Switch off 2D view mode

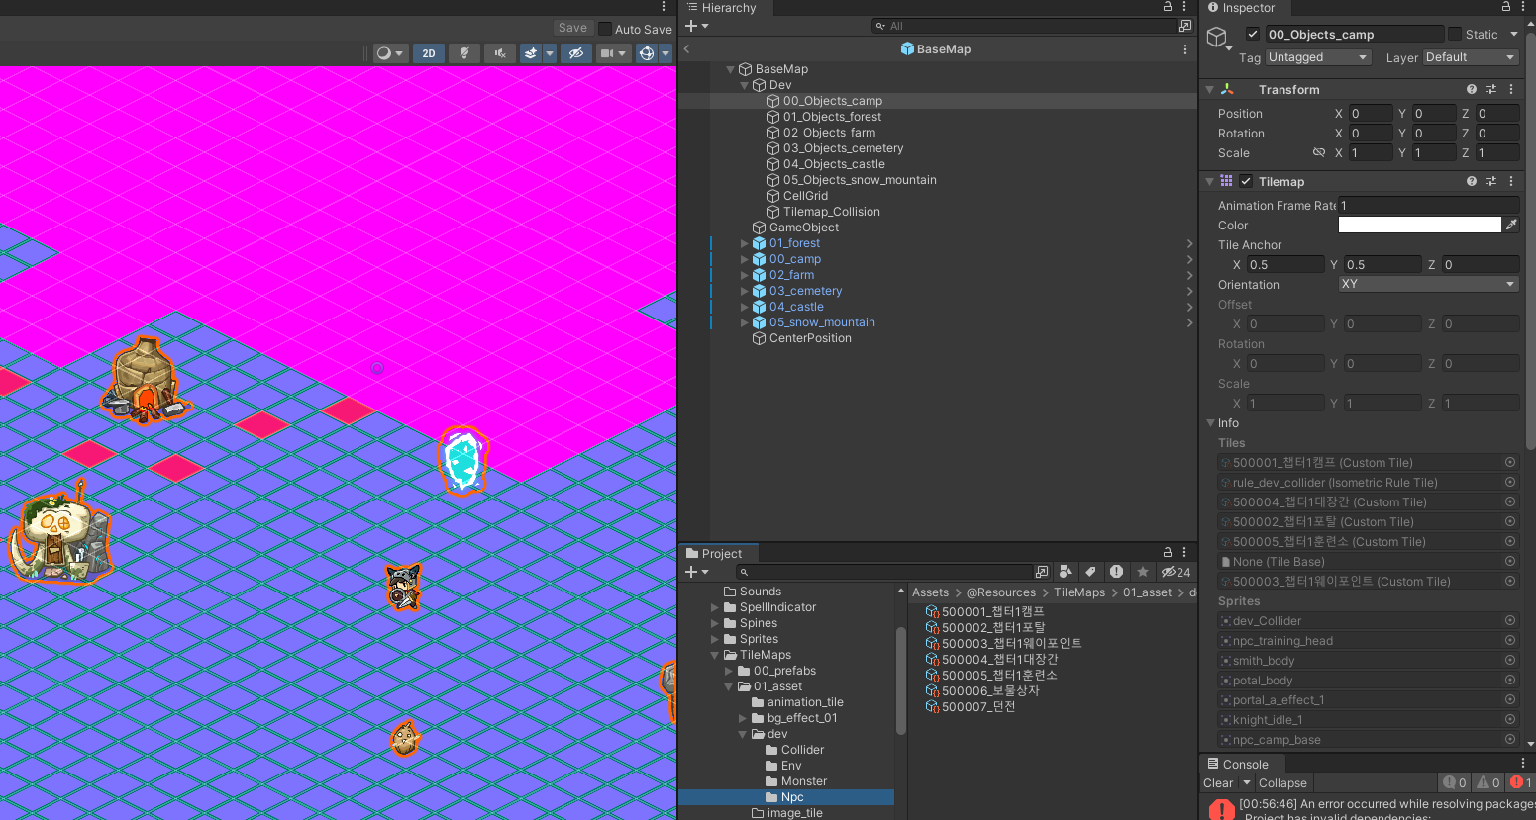coord(428,53)
